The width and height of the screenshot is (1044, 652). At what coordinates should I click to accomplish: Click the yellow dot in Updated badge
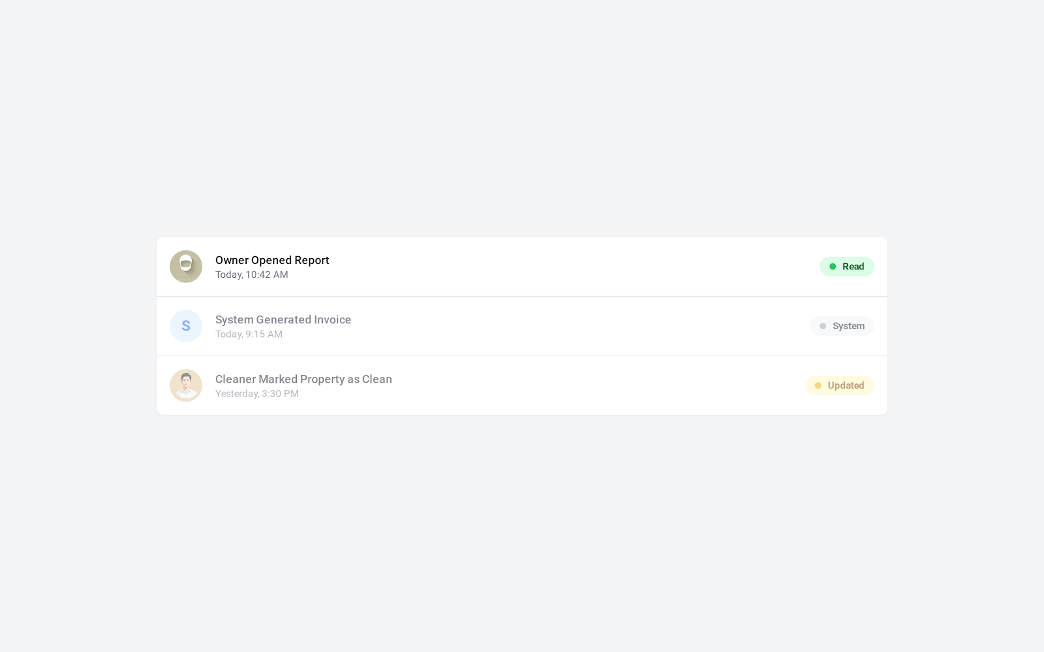818,385
